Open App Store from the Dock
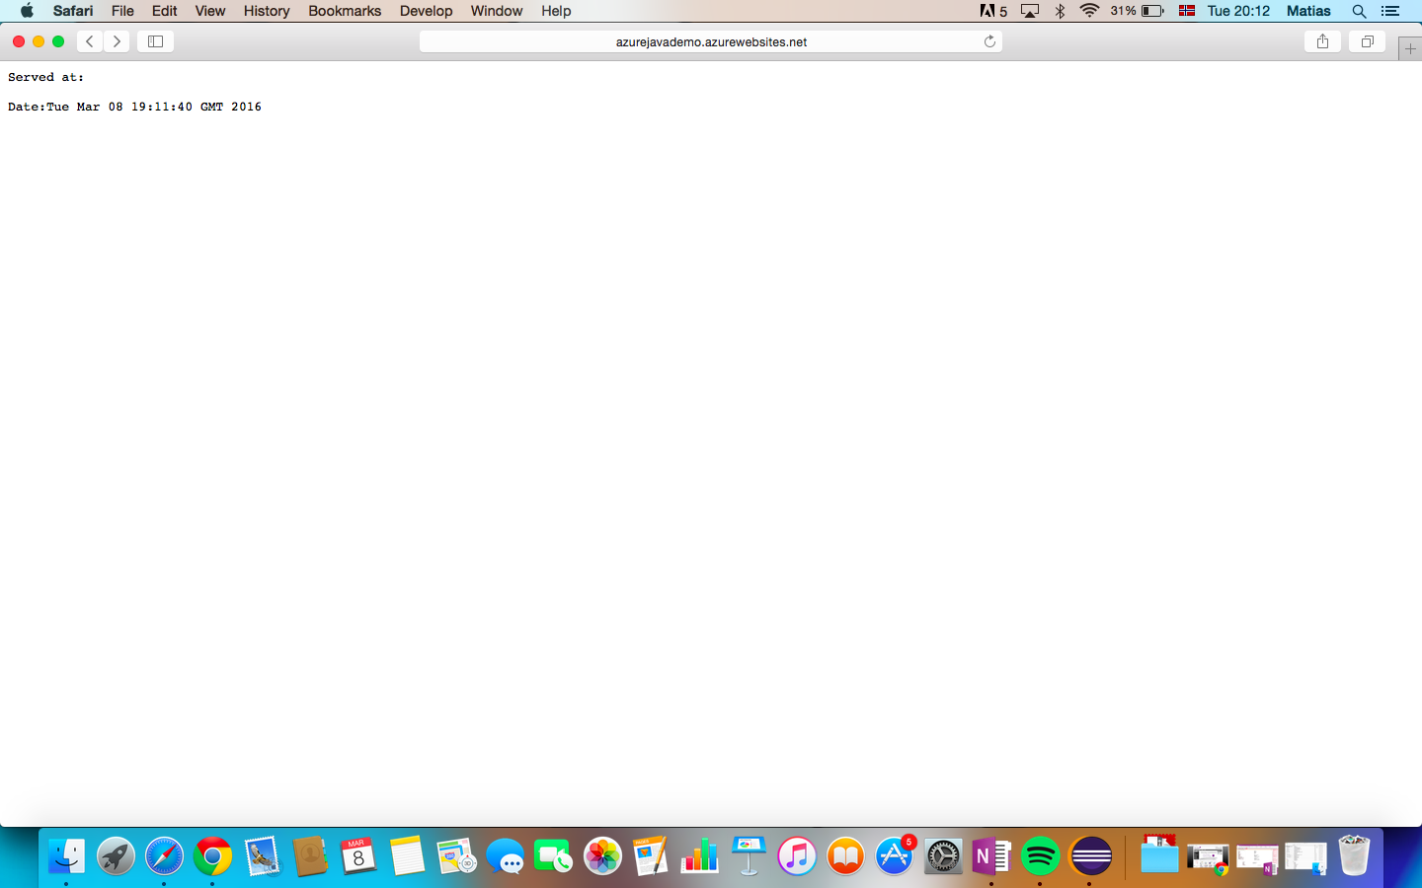This screenshot has height=888, width=1422. [895, 855]
